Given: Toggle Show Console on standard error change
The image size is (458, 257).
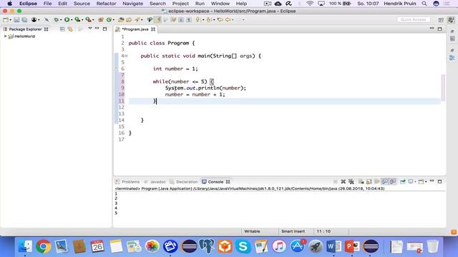Looking at the screenshot, I should [x=393, y=181].
